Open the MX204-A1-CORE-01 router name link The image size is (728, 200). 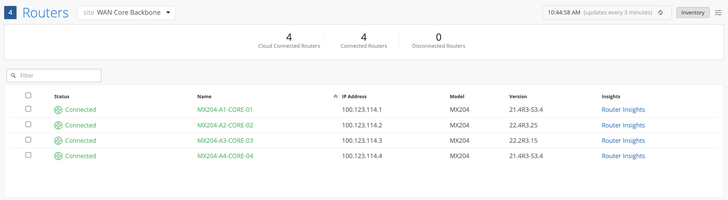[225, 110]
